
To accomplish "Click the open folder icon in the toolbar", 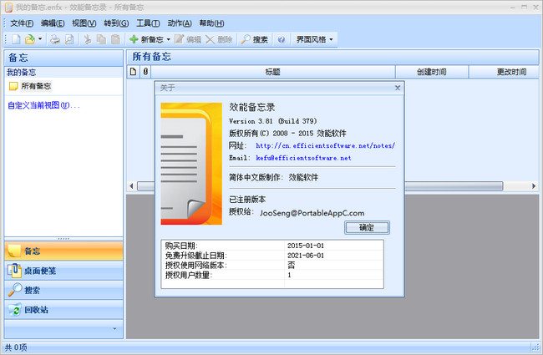I will pyautogui.click(x=30, y=39).
